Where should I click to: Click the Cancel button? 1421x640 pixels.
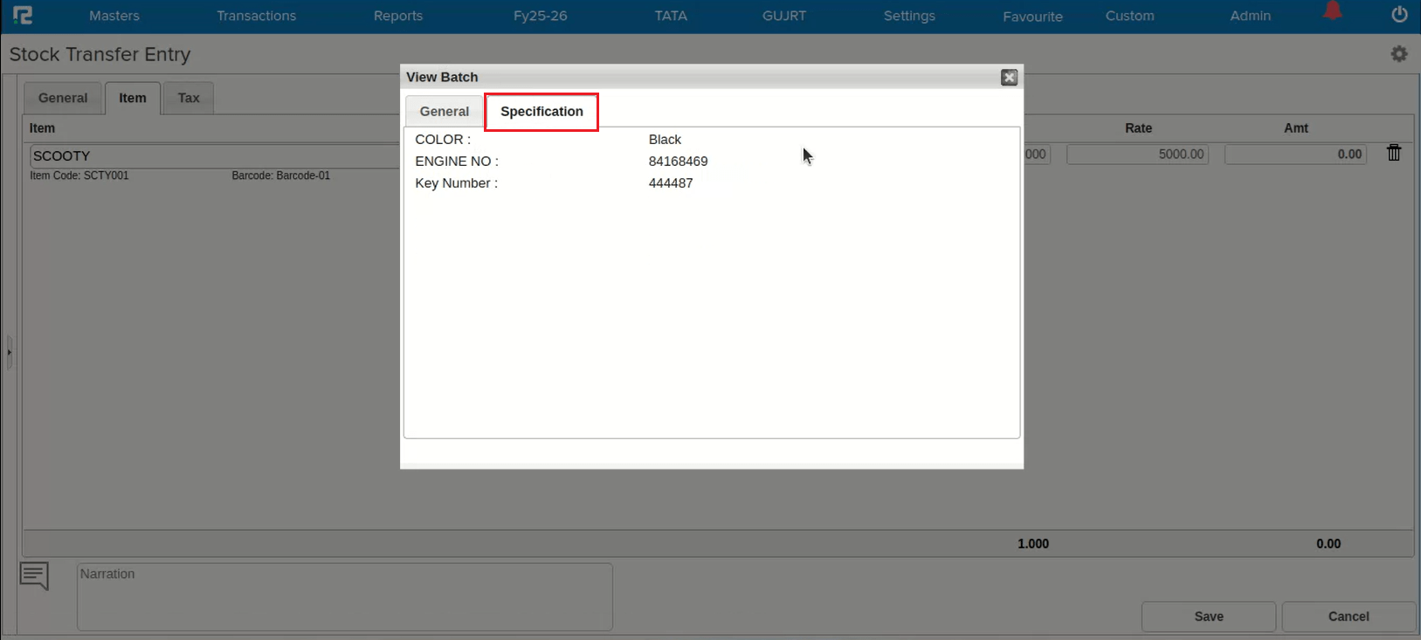click(x=1349, y=616)
